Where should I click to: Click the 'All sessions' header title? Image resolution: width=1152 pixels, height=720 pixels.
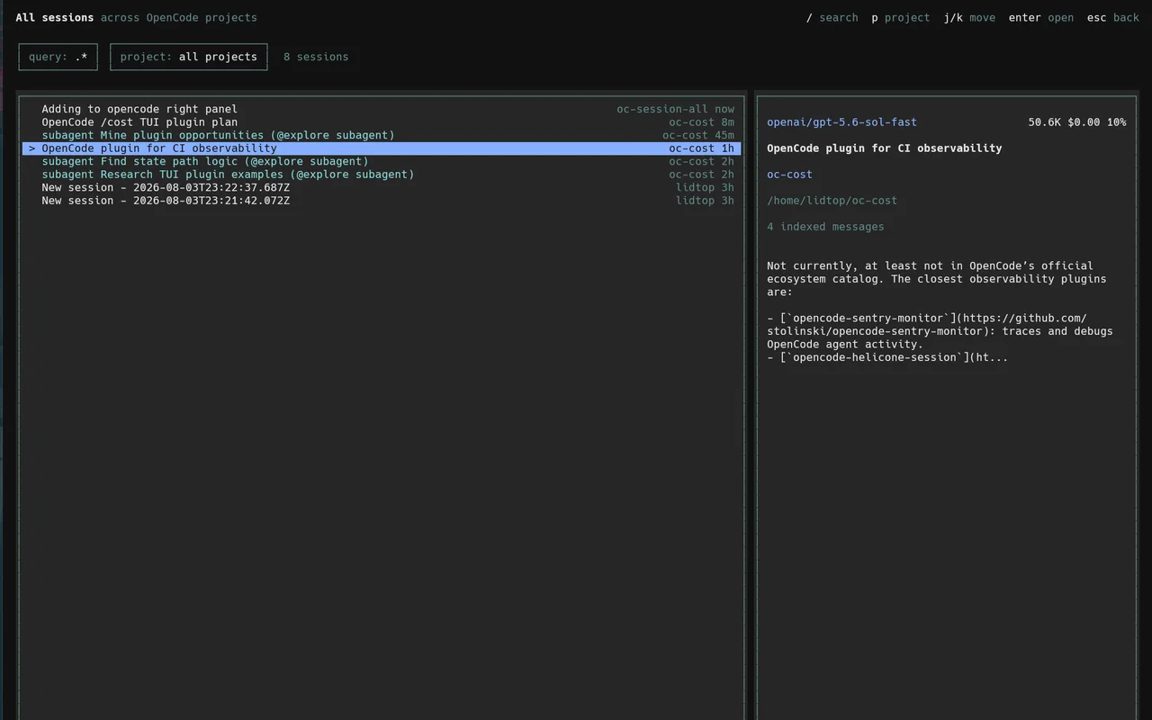pyautogui.click(x=55, y=18)
